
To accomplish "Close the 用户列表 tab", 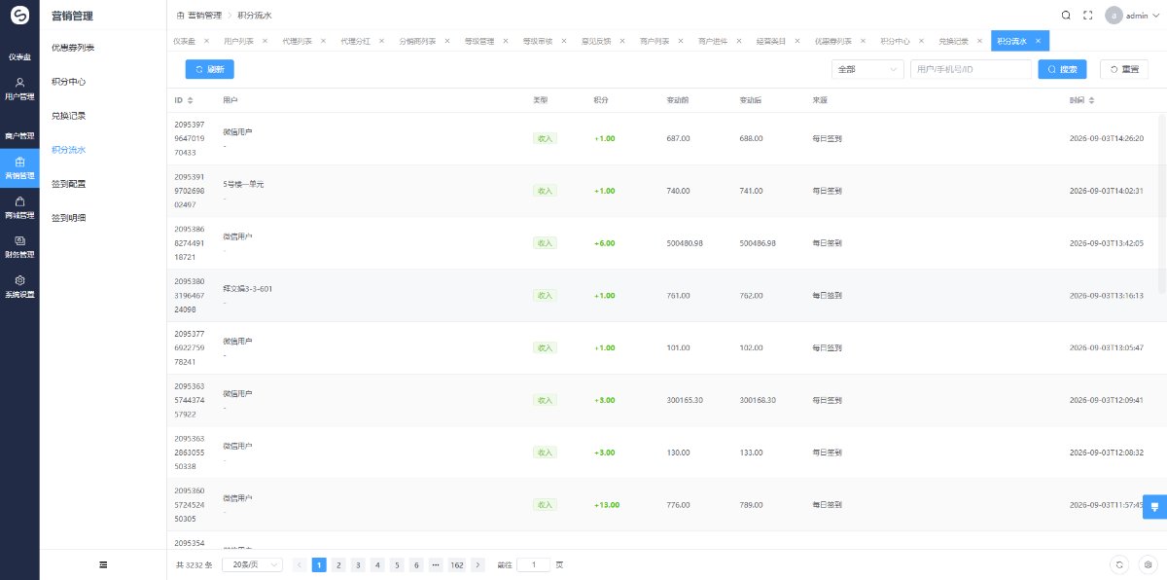I will coord(265,41).
